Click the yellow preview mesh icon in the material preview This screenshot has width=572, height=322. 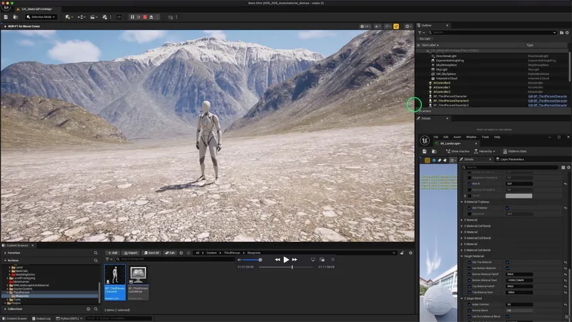[427, 160]
